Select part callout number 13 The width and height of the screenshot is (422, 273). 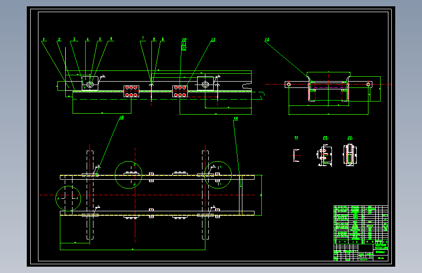point(213,40)
